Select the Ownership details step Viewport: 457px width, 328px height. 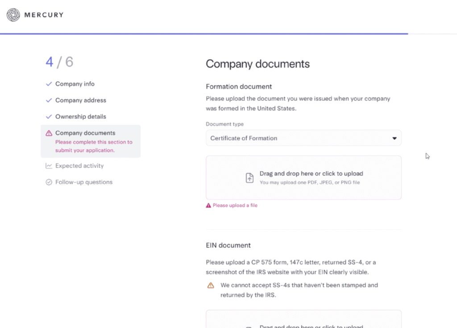(80, 117)
